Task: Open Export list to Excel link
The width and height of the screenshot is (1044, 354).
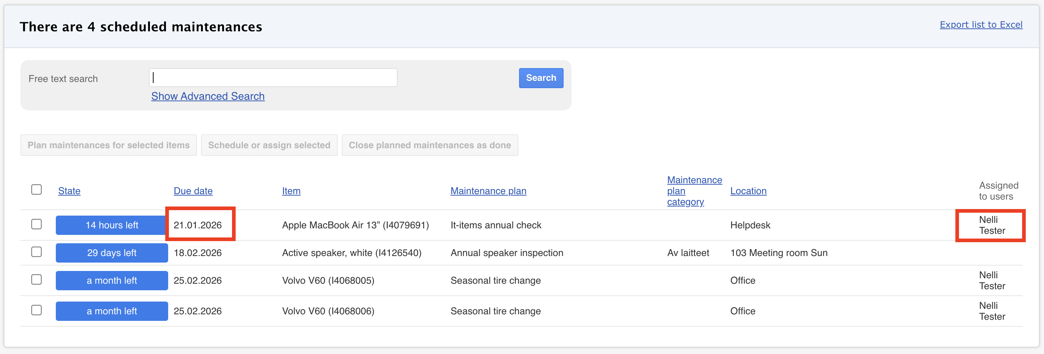Action: tap(981, 25)
